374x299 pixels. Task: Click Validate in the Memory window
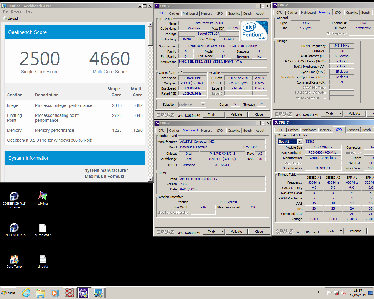pos(354,114)
